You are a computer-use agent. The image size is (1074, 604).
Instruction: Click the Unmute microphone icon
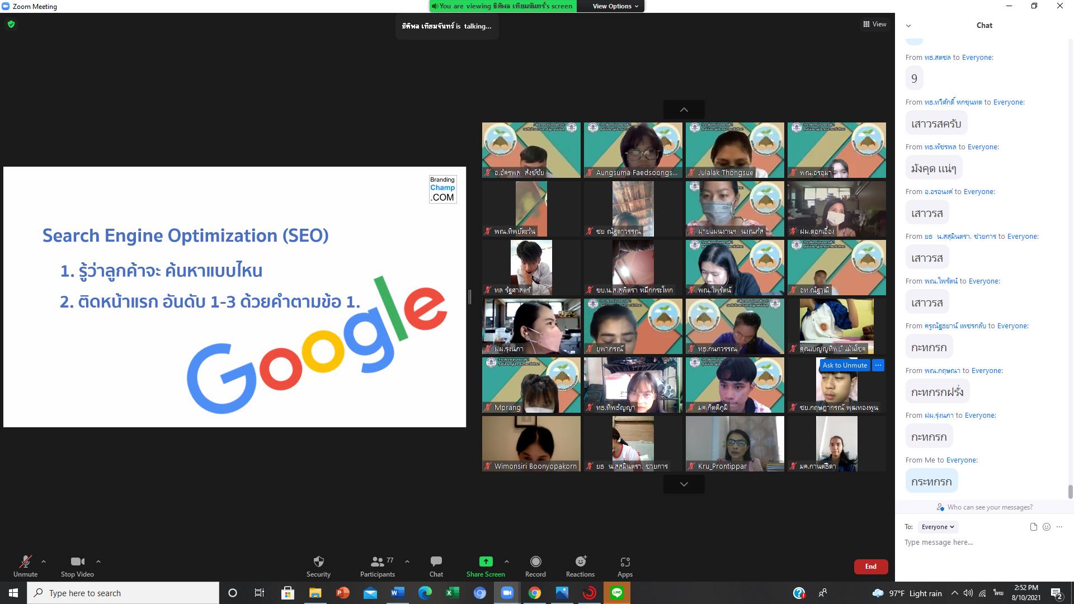pos(25,561)
